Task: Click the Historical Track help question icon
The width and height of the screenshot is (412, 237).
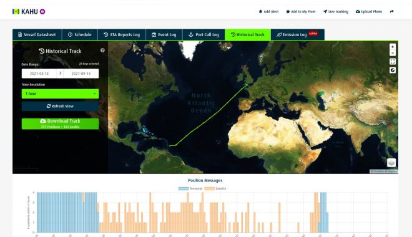Action: pos(102,50)
